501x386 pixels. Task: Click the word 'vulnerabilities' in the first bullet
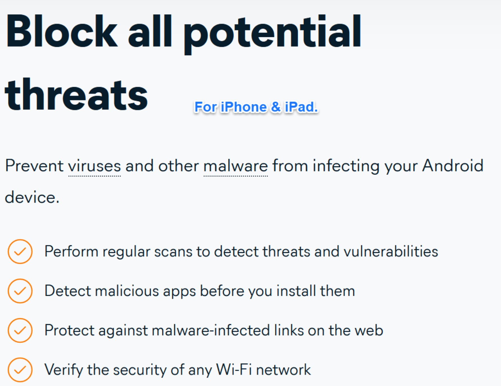pos(391,251)
